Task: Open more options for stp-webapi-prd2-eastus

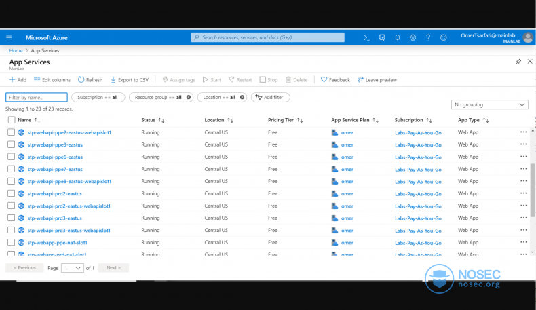Action: (523, 193)
